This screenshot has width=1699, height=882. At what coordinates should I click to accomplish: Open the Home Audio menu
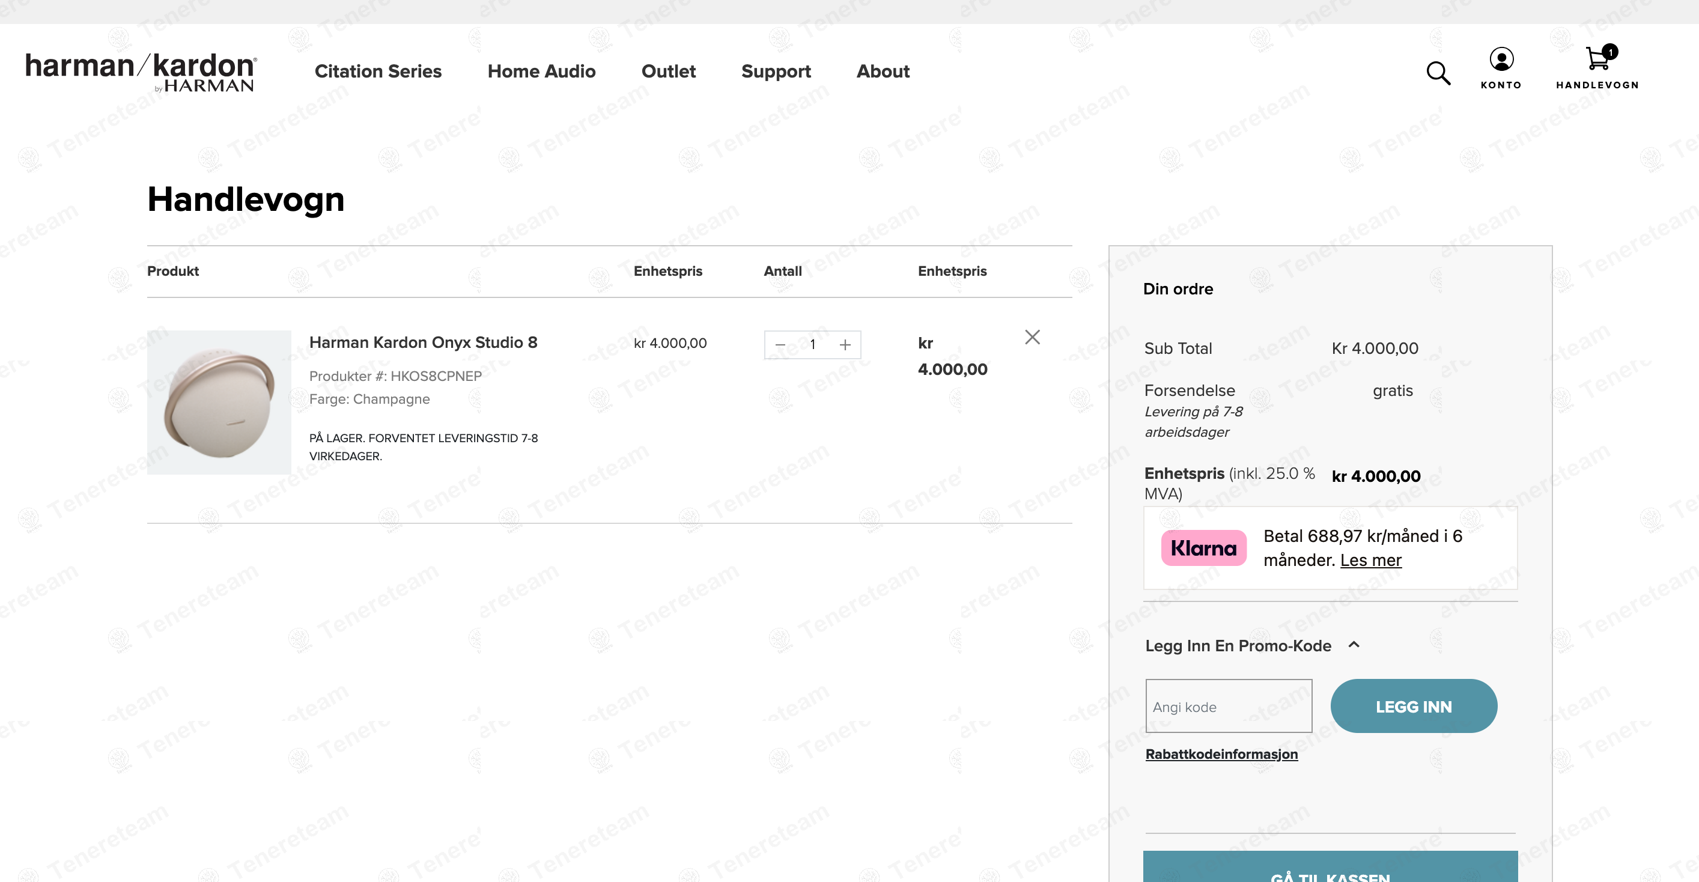pyautogui.click(x=541, y=71)
